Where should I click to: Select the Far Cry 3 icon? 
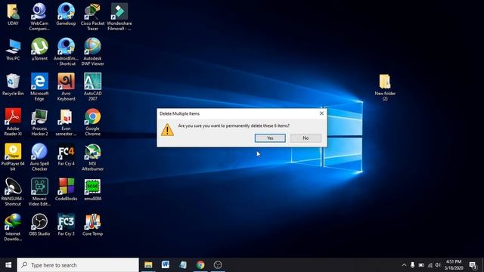point(66,225)
